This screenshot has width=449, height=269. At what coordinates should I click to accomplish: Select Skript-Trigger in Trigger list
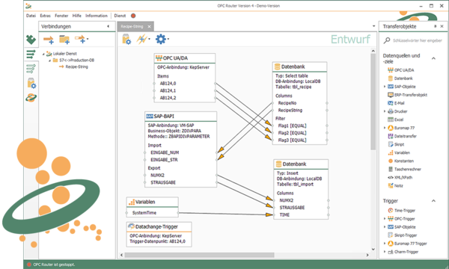click(x=403, y=235)
